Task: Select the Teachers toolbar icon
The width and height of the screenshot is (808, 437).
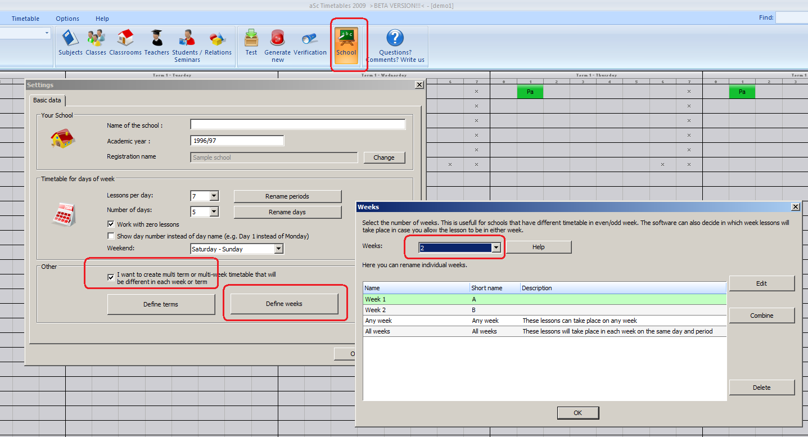Action: pyautogui.click(x=156, y=43)
